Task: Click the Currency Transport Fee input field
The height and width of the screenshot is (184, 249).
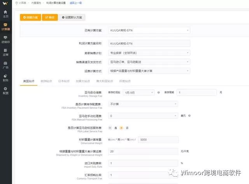Action: (x=143, y=175)
